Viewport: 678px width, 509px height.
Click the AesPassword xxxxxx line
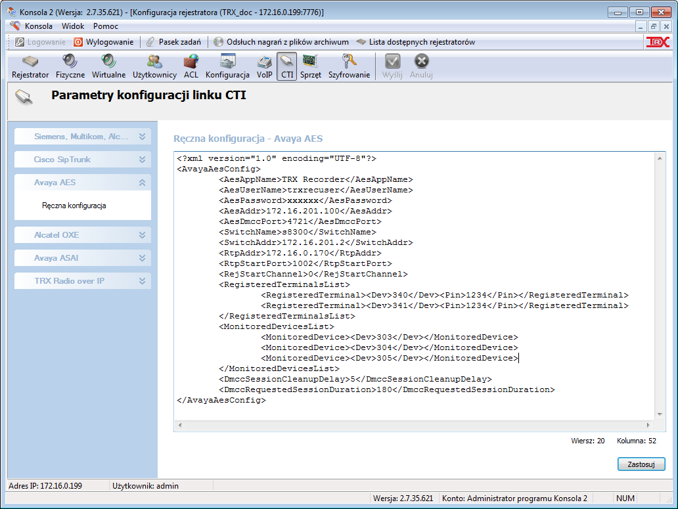click(x=305, y=200)
